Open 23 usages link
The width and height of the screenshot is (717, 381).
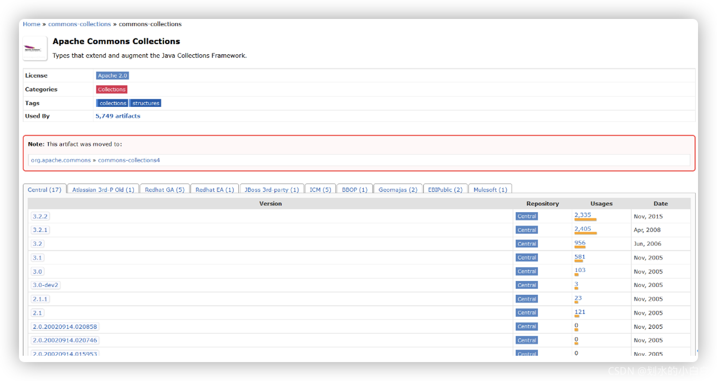pyautogui.click(x=578, y=298)
